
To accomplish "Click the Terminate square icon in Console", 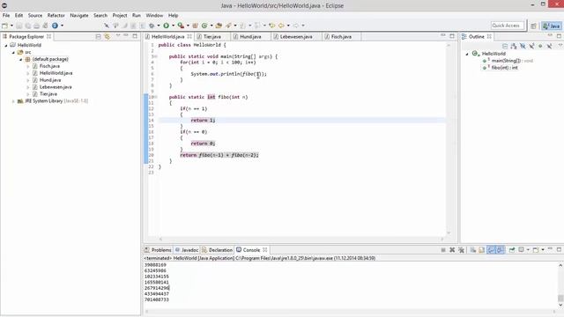I will pos(443,250).
